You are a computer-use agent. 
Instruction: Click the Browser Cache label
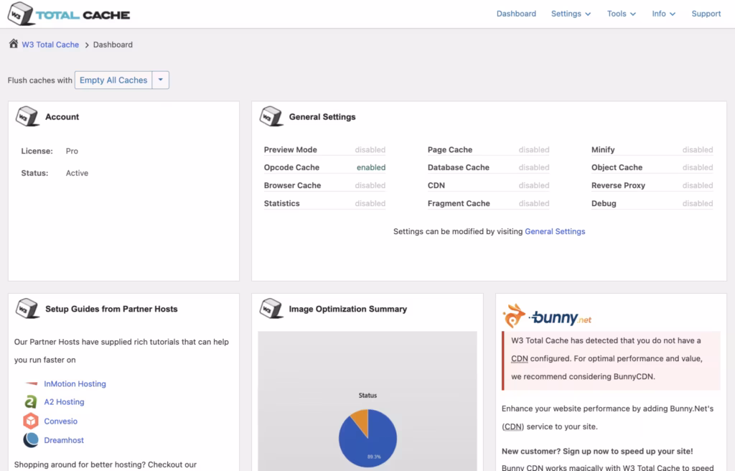(293, 185)
